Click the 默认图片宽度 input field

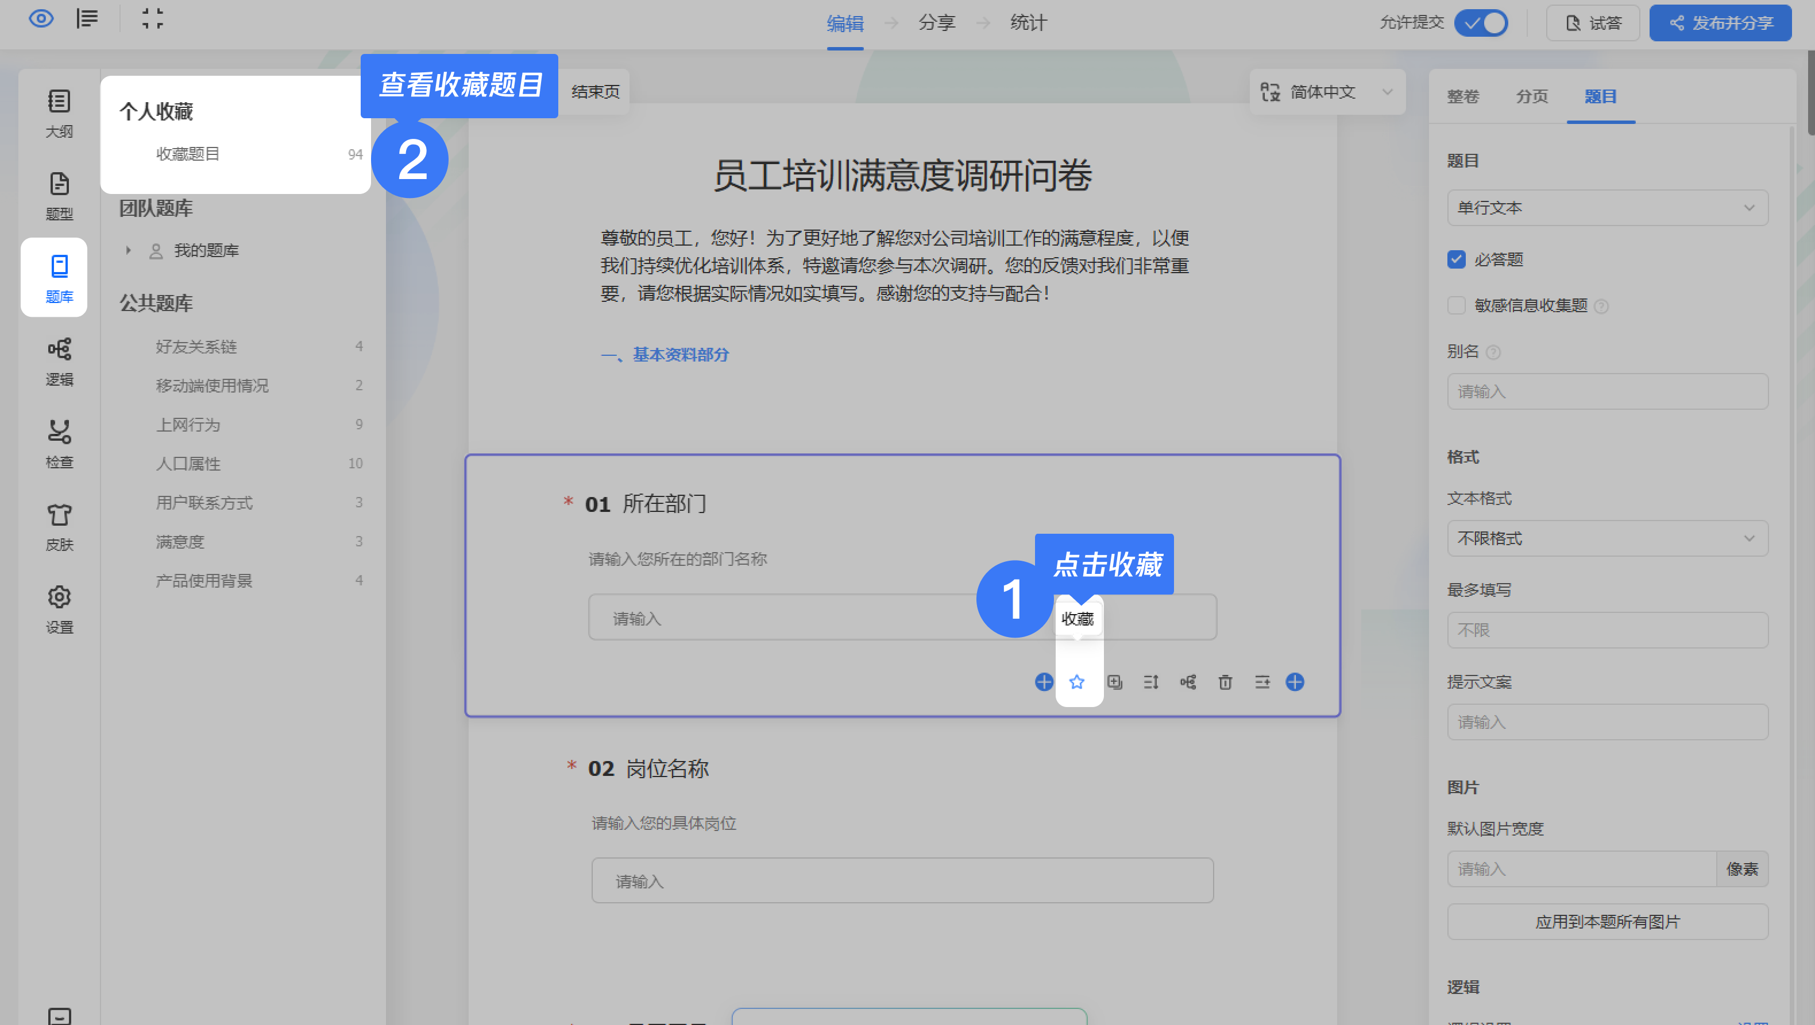1582,869
